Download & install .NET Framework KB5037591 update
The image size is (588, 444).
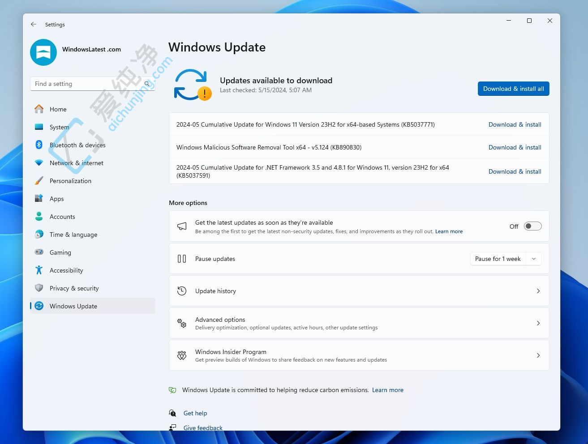pyautogui.click(x=515, y=171)
